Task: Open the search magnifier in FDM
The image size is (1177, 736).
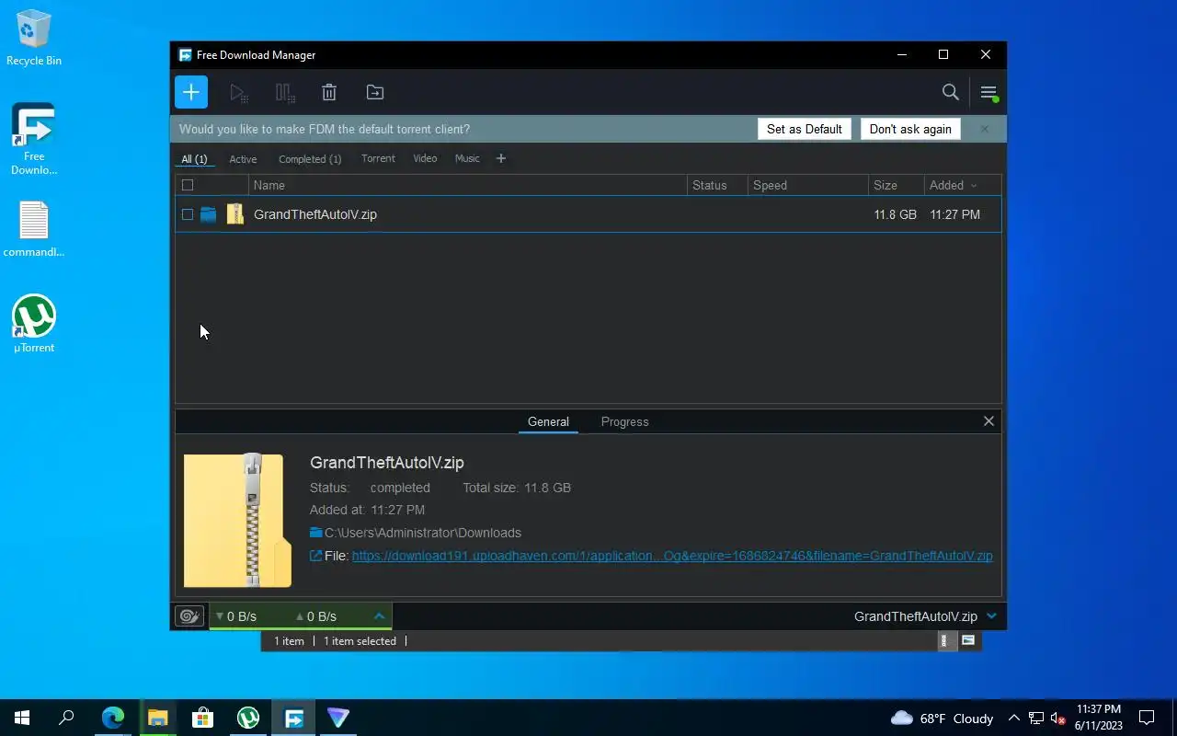Action: (x=951, y=92)
